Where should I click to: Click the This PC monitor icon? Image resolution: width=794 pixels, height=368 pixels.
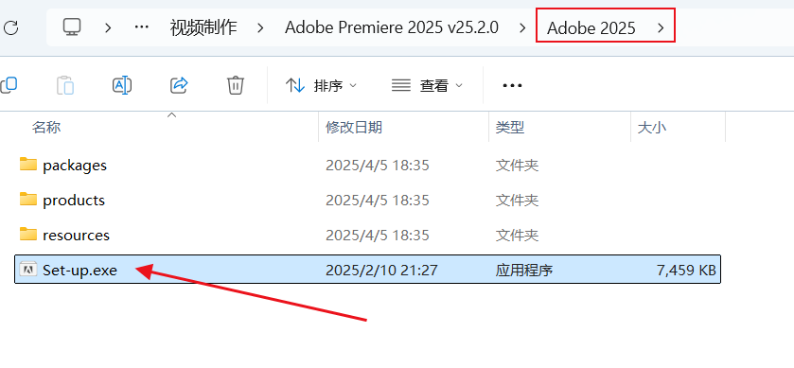(72, 26)
